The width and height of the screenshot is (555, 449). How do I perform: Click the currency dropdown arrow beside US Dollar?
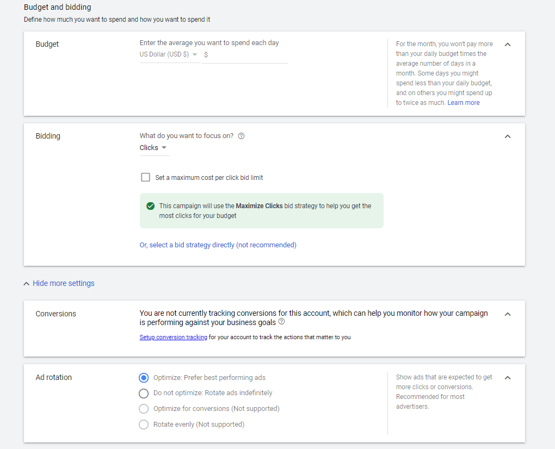(x=195, y=54)
